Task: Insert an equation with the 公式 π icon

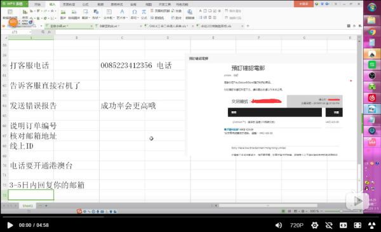Action: (144, 15)
